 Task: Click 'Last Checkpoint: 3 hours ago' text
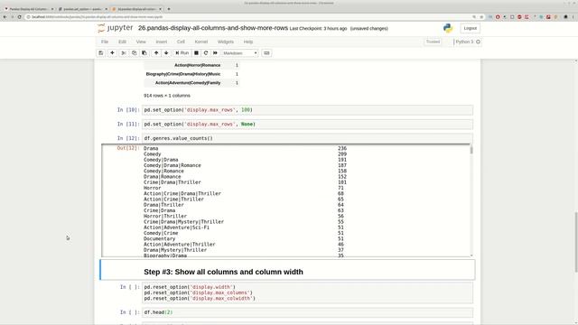click(x=318, y=28)
